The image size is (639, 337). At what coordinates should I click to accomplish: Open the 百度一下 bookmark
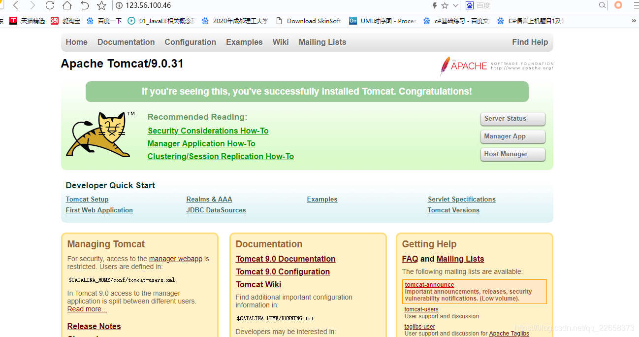[x=104, y=21]
